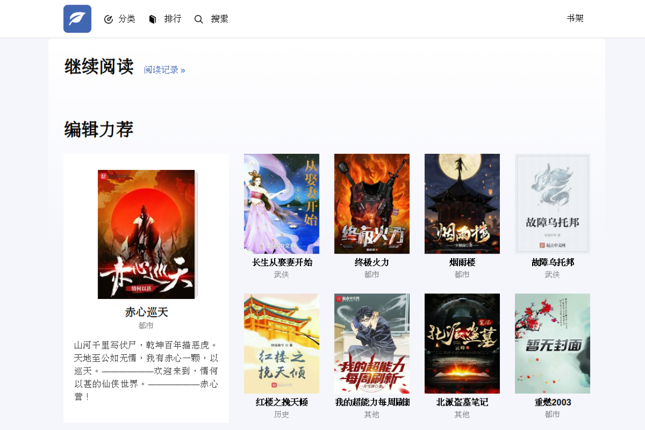Open the 长生从娶妻开始 cover thumbnail
This screenshot has width=645, height=430.
pos(282,204)
